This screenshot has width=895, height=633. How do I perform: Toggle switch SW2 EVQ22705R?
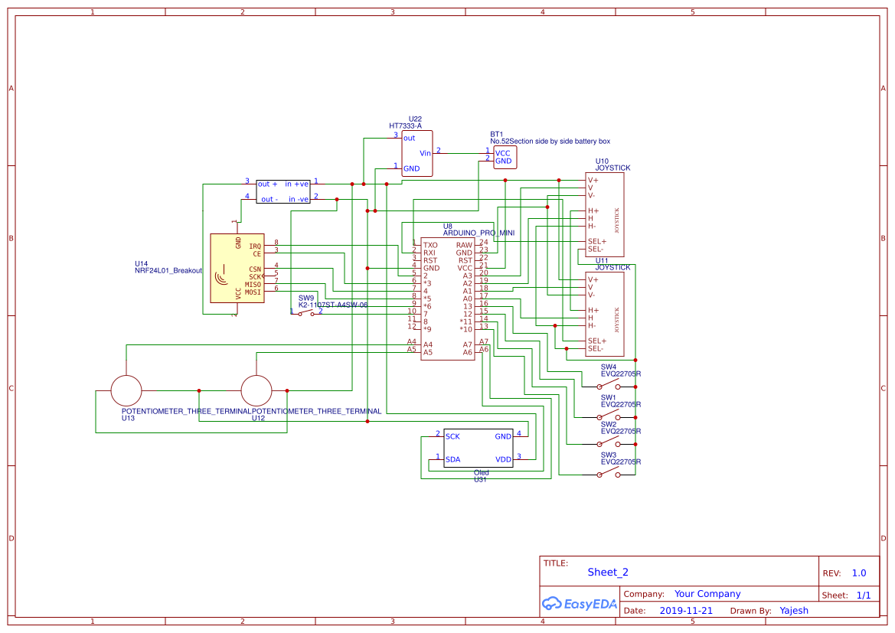(609, 444)
